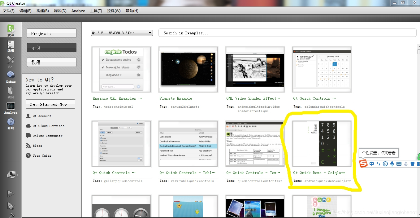Click the Qt Account person icon
Screen dimensions: 420x218
pyautogui.click(x=28, y=116)
